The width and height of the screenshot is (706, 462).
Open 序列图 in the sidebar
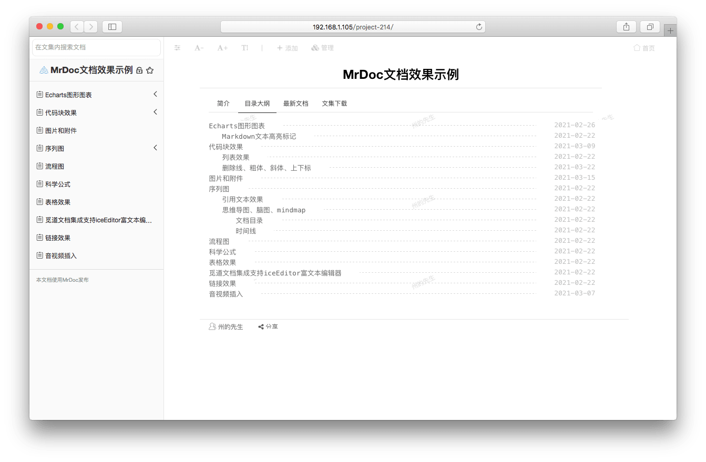55,149
